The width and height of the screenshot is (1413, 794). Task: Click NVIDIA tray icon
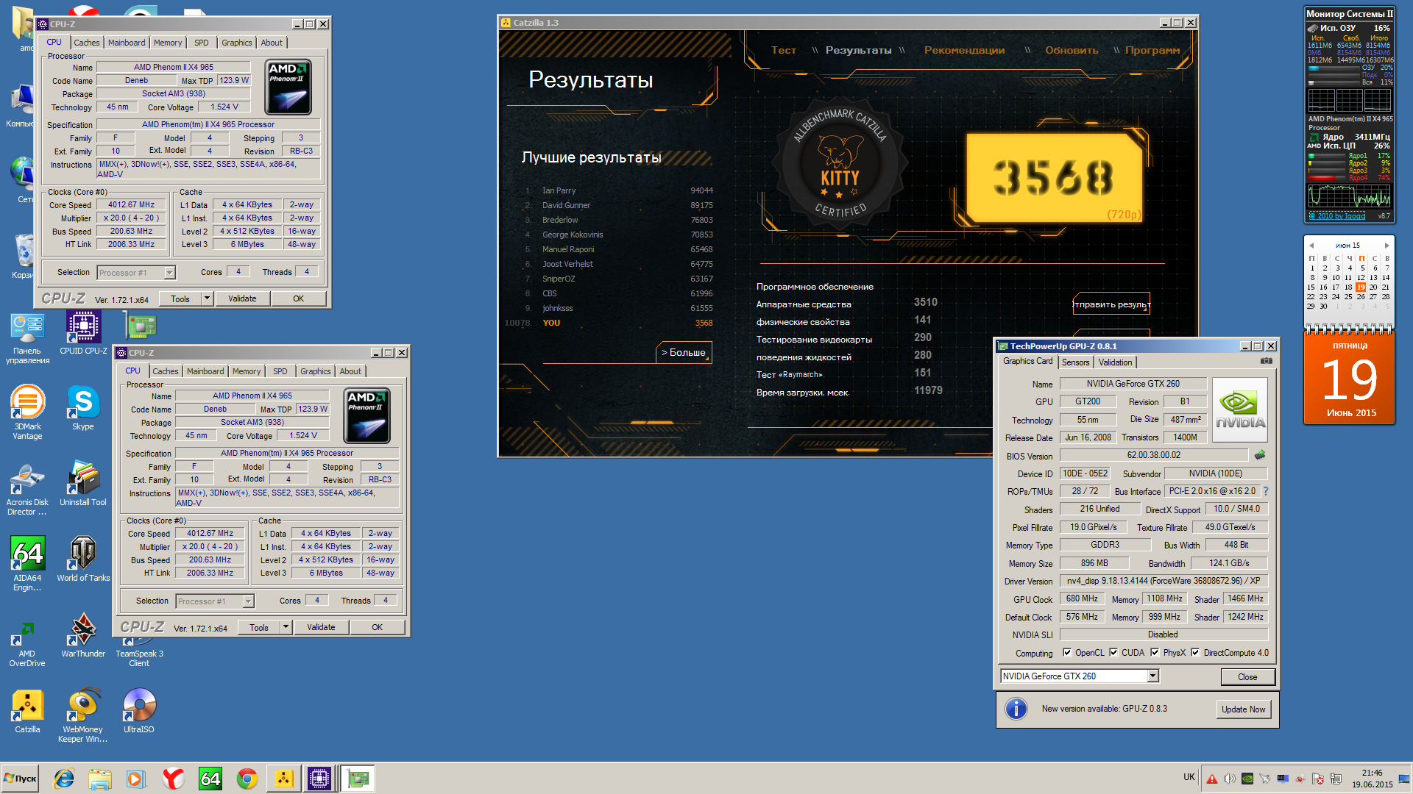click(x=1247, y=779)
